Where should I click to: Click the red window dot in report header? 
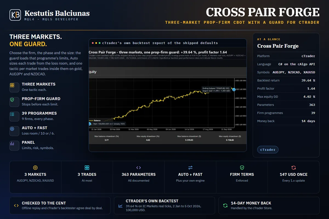(x=93, y=43)
